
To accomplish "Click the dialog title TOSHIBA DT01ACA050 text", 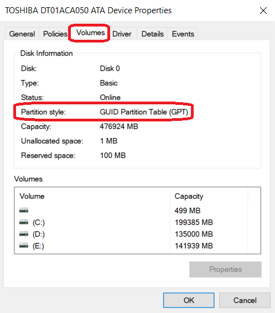I will [x=47, y=10].
